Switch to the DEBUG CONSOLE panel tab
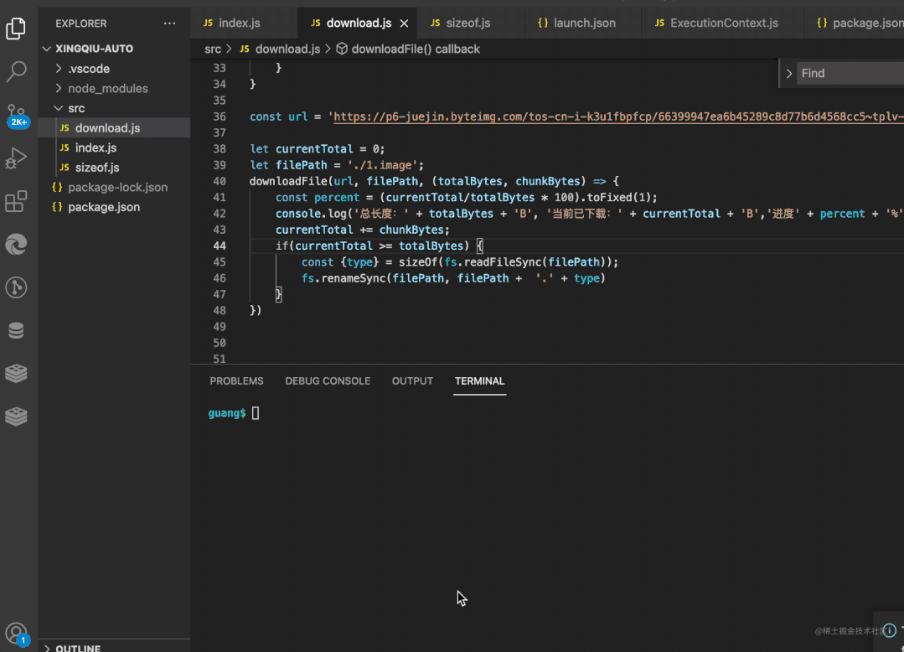Screen dimensions: 904x652 [x=328, y=381]
